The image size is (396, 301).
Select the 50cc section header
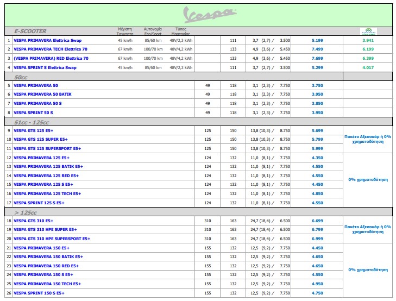pos(21,77)
